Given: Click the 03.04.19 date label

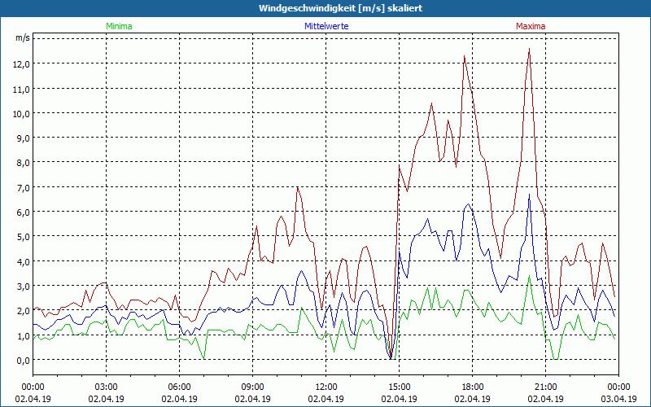Looking at the screenshot, I should pos(619,399).
